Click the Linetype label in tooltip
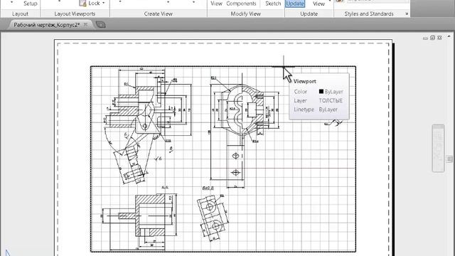The width and height of the screenshot is (455, 256). click(304, 110)
